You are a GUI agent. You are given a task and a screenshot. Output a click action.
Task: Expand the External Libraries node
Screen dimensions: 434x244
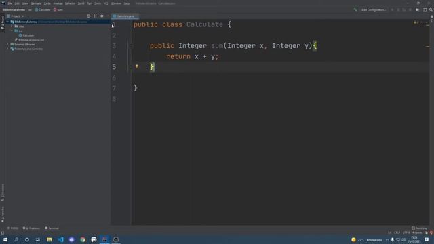[x=7, y=44]
